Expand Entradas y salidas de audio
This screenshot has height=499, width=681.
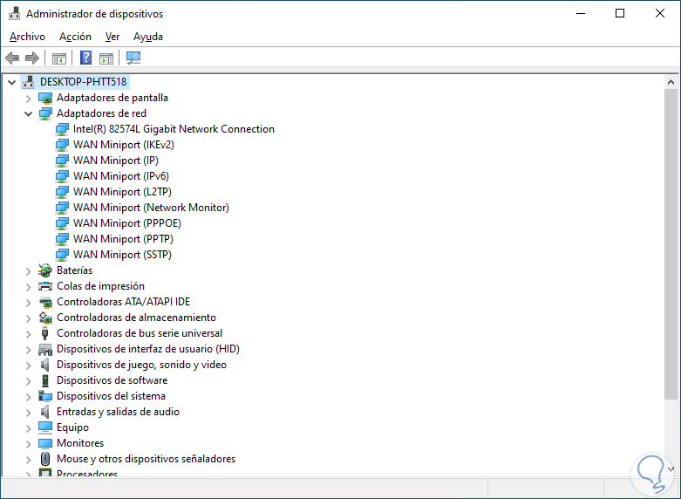tap(28, 413)
